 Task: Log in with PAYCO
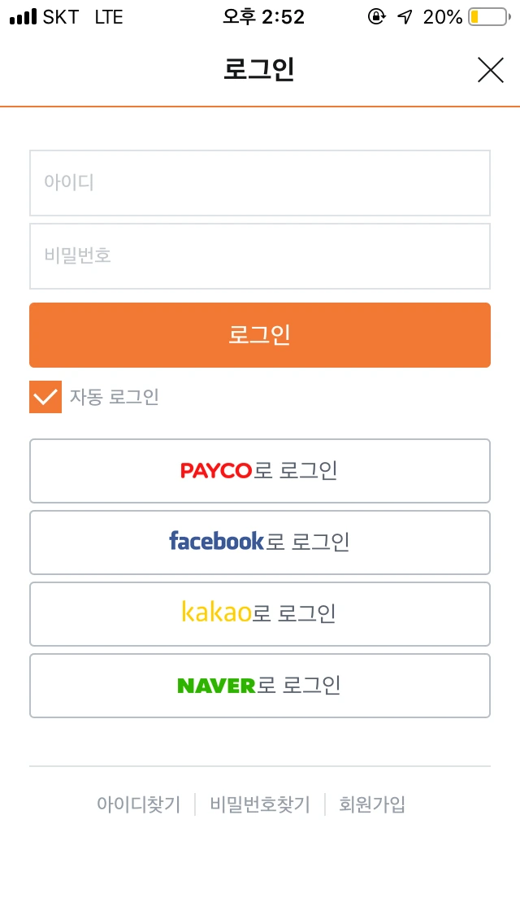pyautogui.click(x=260, y=471)
